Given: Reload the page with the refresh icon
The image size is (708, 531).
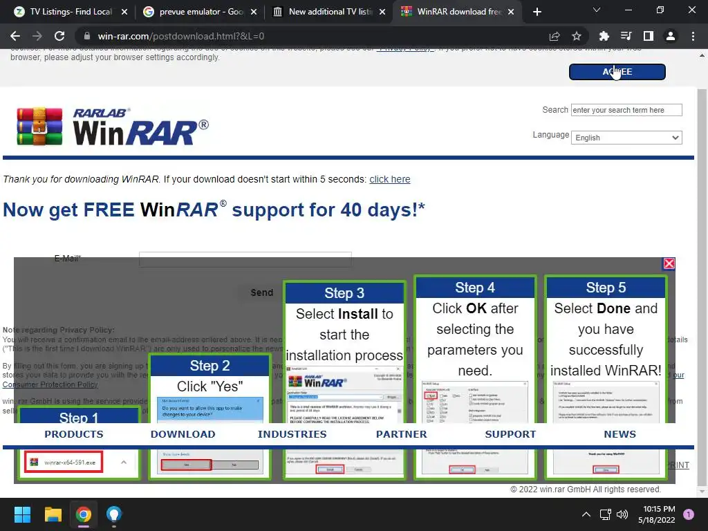Looking at the screenshot, I should coord(59,36).
